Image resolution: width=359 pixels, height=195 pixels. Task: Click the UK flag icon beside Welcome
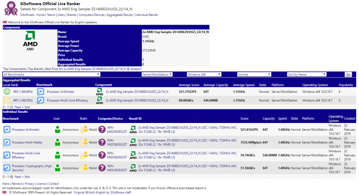[x=5, y=22]
